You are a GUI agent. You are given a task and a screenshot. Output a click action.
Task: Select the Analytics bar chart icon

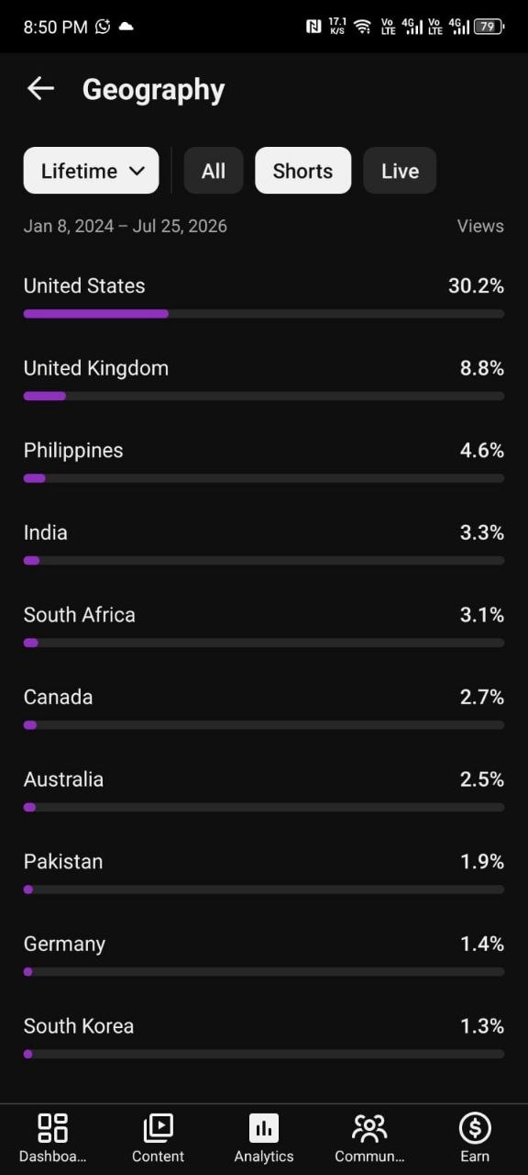(264, 1127)
